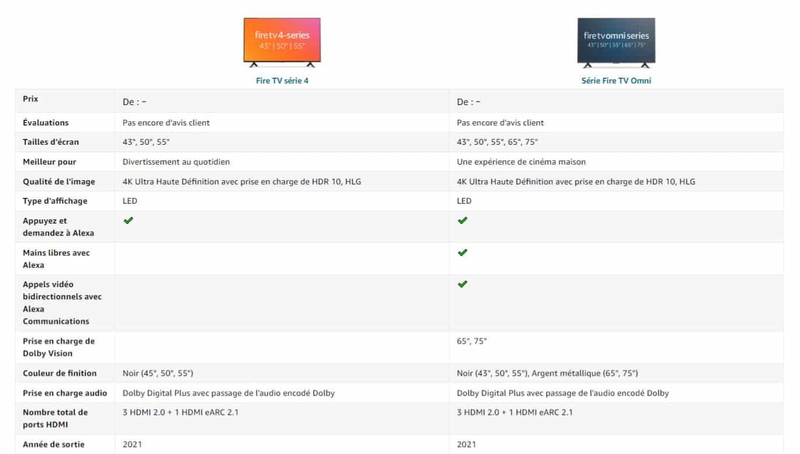Select the 'Meilleur pour' row label
The height and width of the screenshot is (454, 800).
pyautogui.click(x=50, y=162)
